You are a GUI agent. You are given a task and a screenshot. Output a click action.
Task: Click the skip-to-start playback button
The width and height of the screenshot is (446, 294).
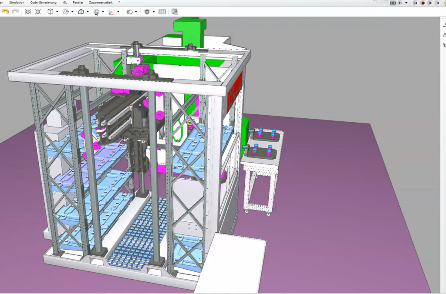tap(415, 3)
